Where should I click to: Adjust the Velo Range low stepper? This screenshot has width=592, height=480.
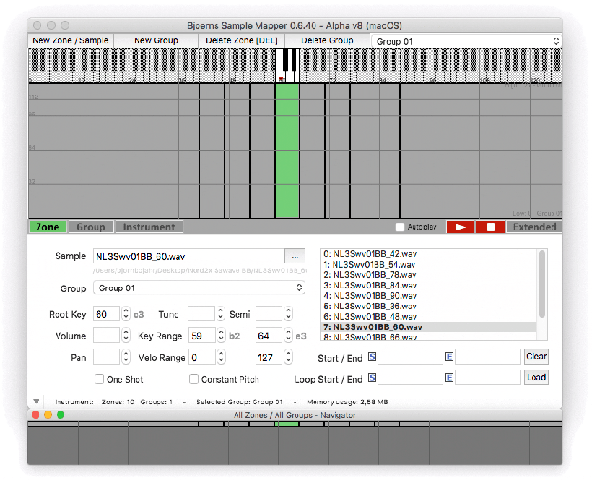[x=221, y=357]
